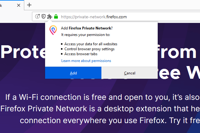Screen dimensions: 200x133
Task: Click the green padlock security icon
Action: [x=56, y=17]
